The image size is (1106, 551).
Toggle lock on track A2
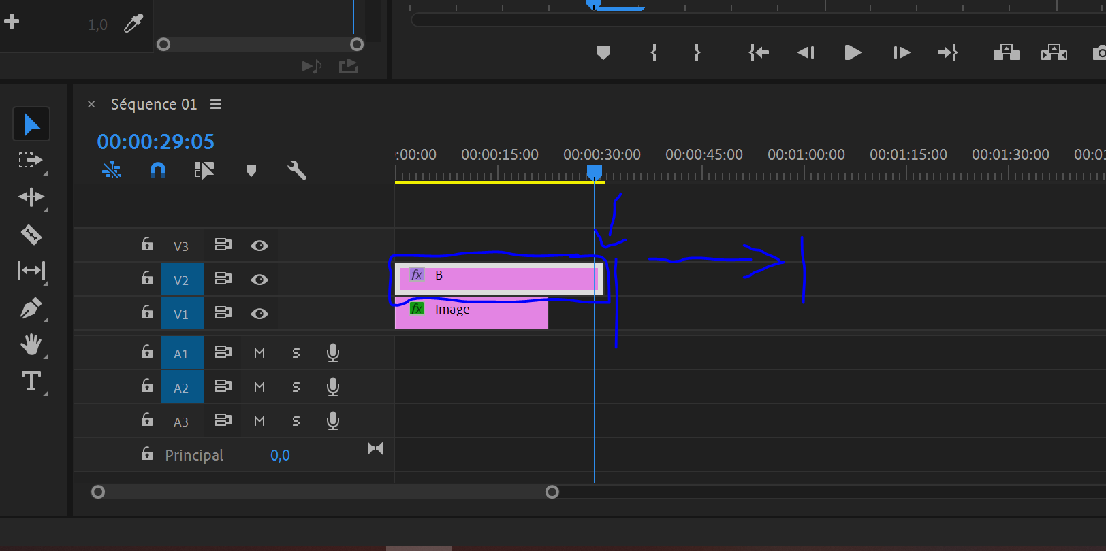point(147,386)
